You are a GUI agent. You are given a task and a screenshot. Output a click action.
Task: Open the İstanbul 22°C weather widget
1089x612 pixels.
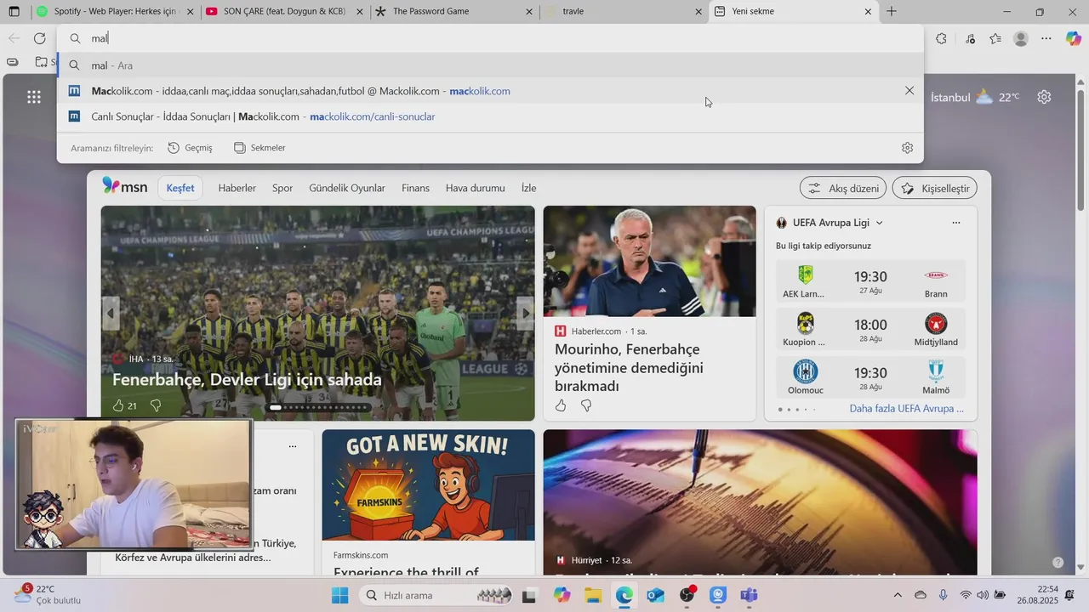click(976, 97)
